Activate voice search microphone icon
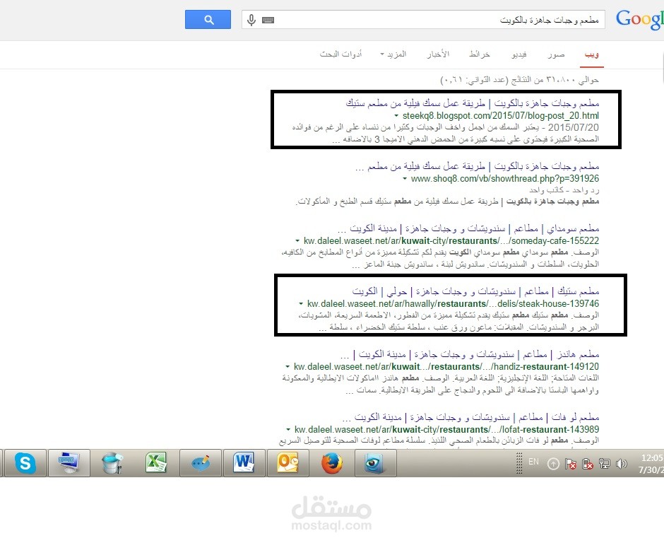Viewport: 664px width, 543px height. 251,20
